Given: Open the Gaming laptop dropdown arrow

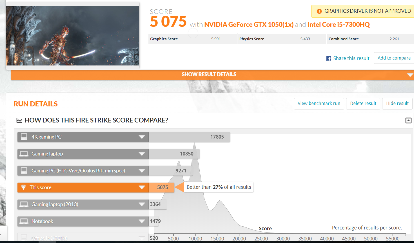Looking at the screenshot, I should coord(142,154).
